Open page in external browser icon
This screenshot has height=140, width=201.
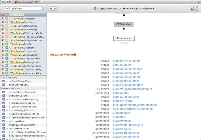coord(192,9)
